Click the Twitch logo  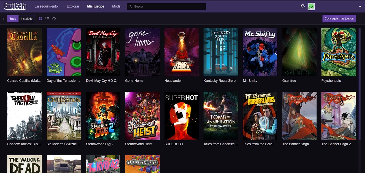click(x=15, y=6)
